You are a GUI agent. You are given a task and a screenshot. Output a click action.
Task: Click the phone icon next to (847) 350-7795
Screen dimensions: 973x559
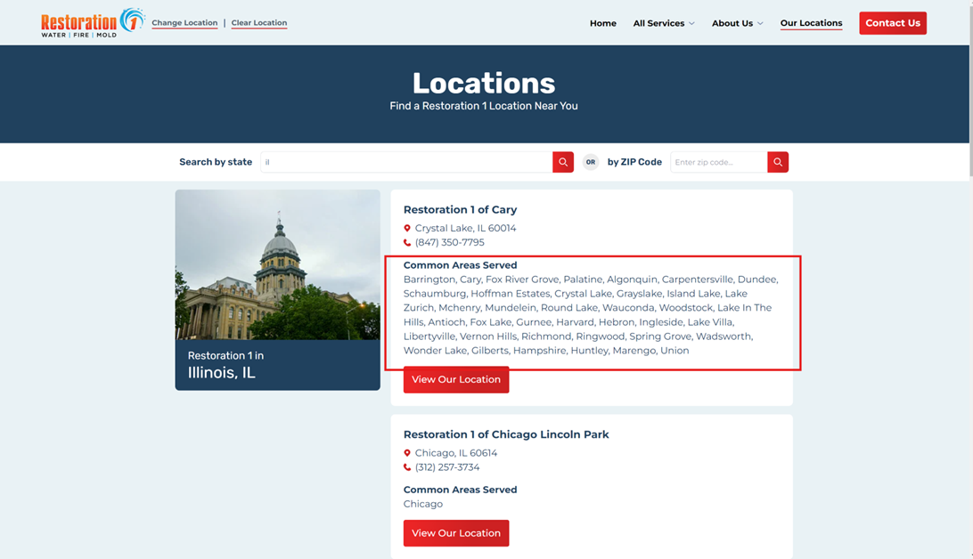407,243
